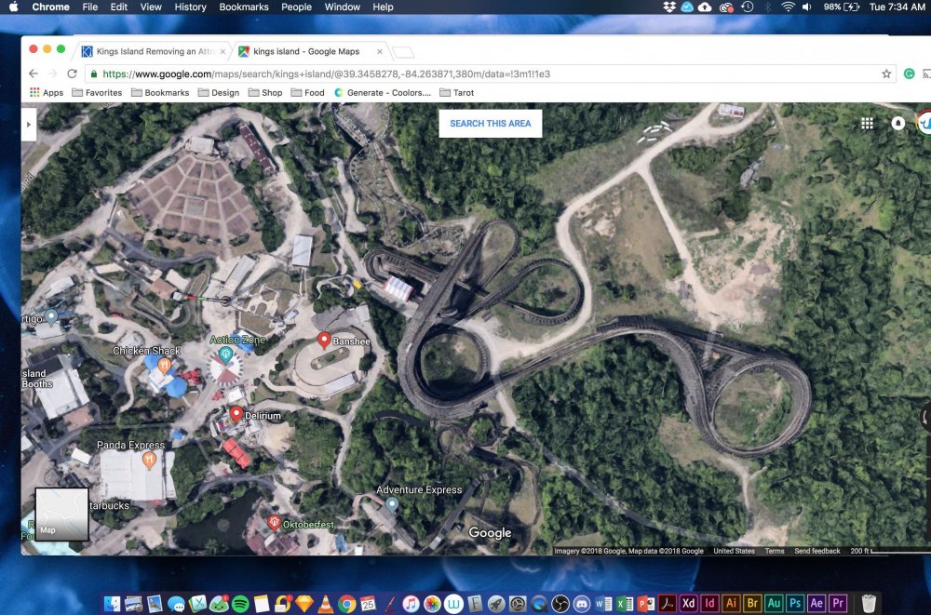
Task: Open the Trash in the dock
Action: (x=868, y=604)
